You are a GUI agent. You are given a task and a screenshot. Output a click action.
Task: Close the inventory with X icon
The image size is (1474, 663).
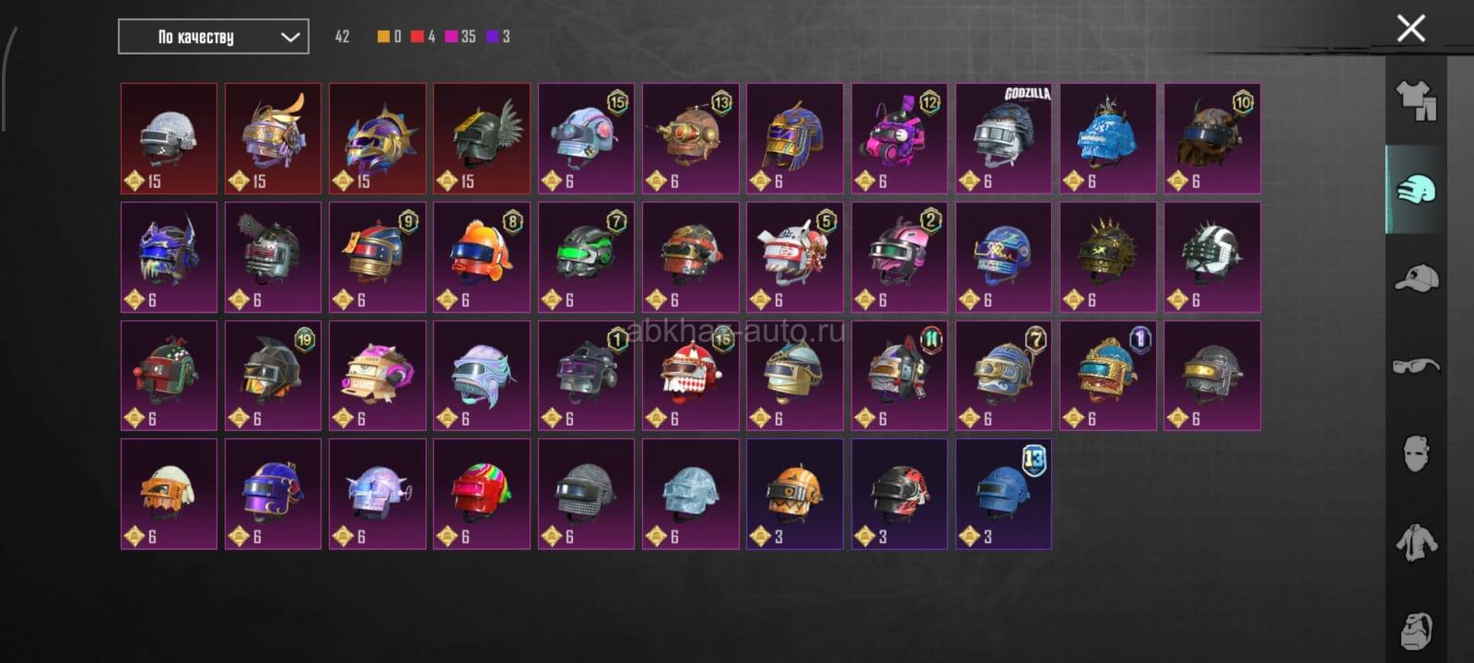click(1410, 28)
